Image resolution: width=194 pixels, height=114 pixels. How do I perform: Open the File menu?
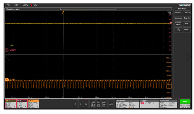(8, 5)
